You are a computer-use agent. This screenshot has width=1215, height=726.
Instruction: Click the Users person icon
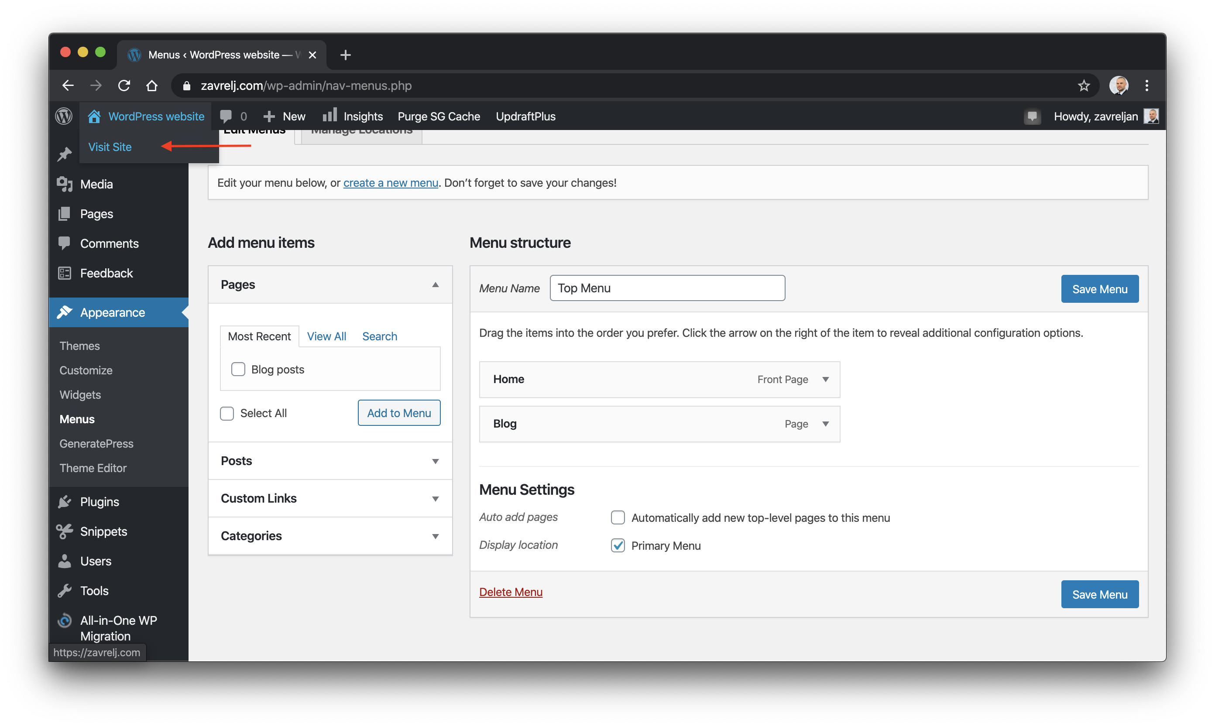pyautogui.click(x=65, y=561)
